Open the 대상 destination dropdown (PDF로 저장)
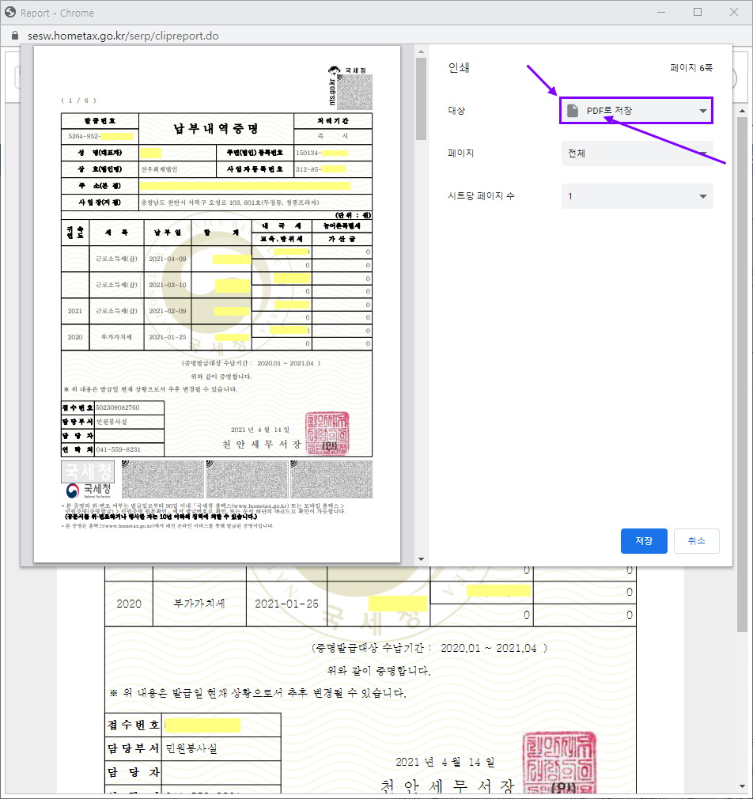This screenshot has height=799, width=753. (636, 111)
